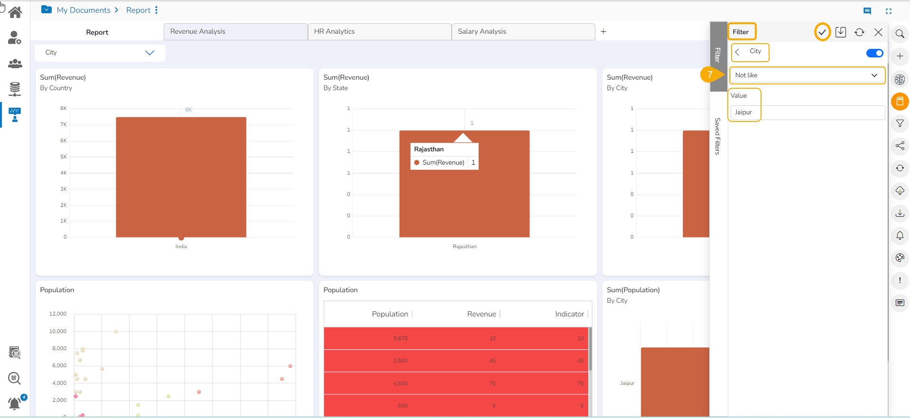The image size is (910, 418).
Task: Click the Jaipur value input field
Action: [807, 112]
